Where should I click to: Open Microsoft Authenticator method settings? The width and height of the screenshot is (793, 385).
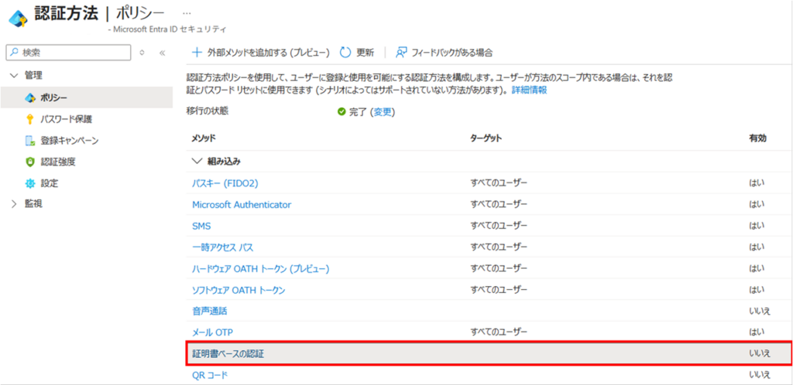click(x=242, y=205)
